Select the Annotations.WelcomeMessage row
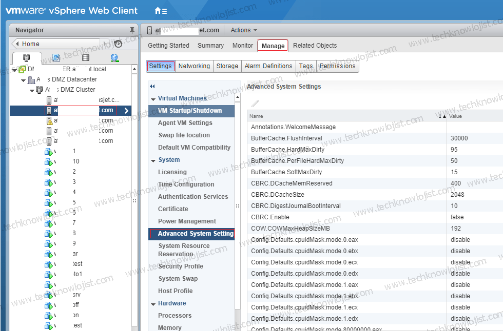 coord(375,127)
